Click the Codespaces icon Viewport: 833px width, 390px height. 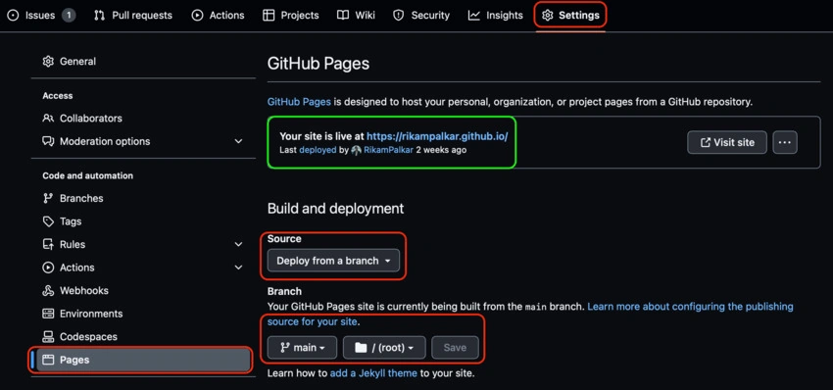[48, 337]
